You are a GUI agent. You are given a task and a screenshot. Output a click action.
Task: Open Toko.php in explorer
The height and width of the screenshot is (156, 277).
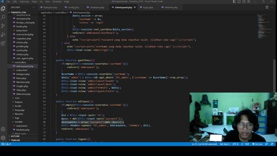(x=21, y=90)
